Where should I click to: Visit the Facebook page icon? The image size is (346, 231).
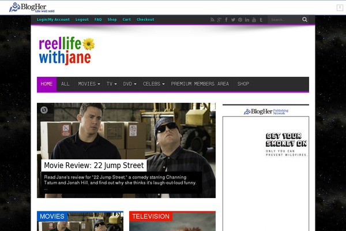226,20
